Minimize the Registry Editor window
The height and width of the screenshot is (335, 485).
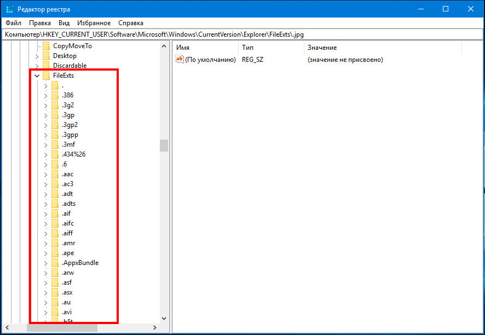pyautogui.click(x=420, y=9)
